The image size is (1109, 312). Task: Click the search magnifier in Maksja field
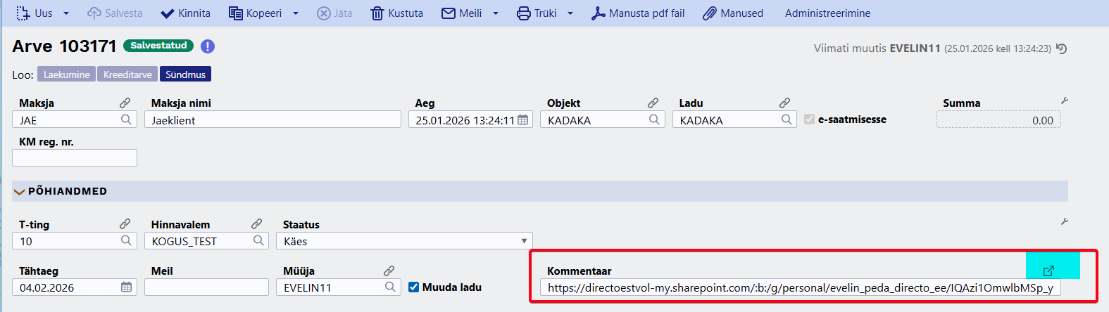126,120
